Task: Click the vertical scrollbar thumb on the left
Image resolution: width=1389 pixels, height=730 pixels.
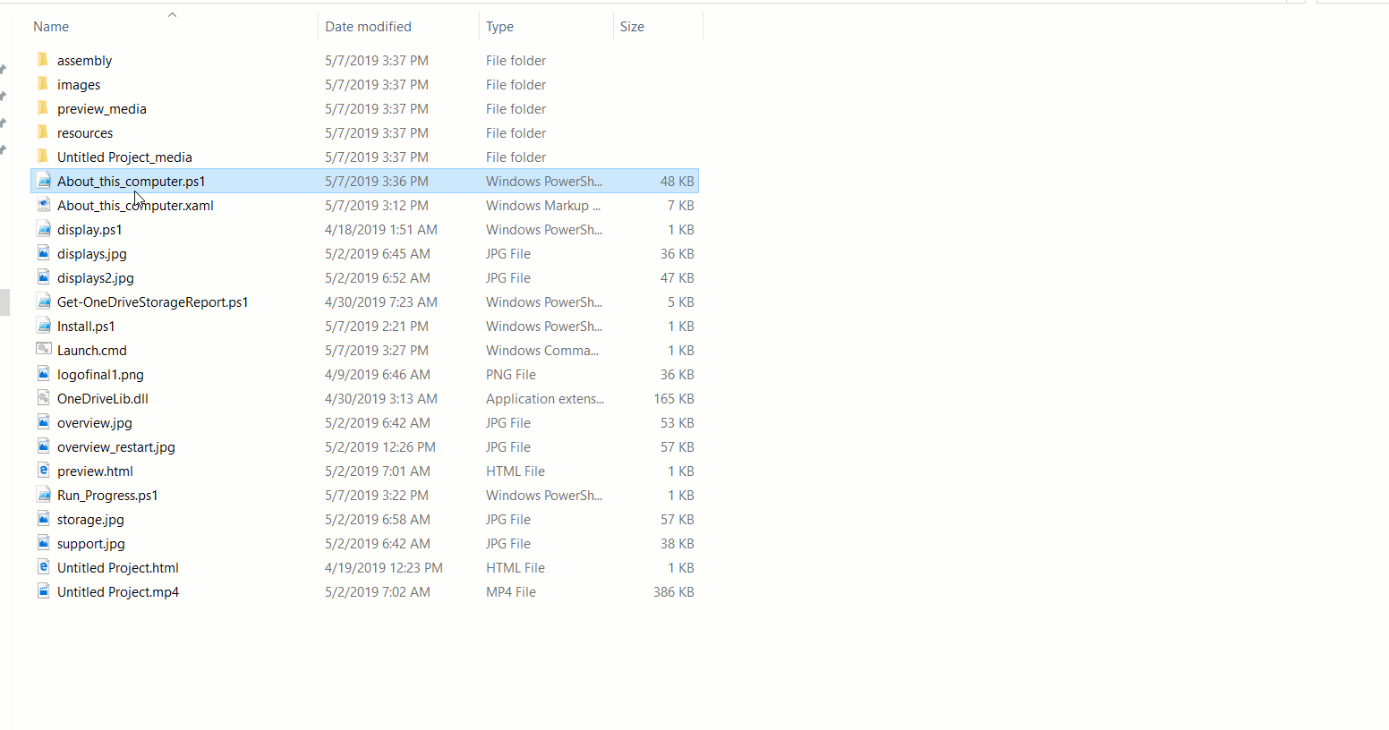Action: pyautogui.click(x=4, y=302)
